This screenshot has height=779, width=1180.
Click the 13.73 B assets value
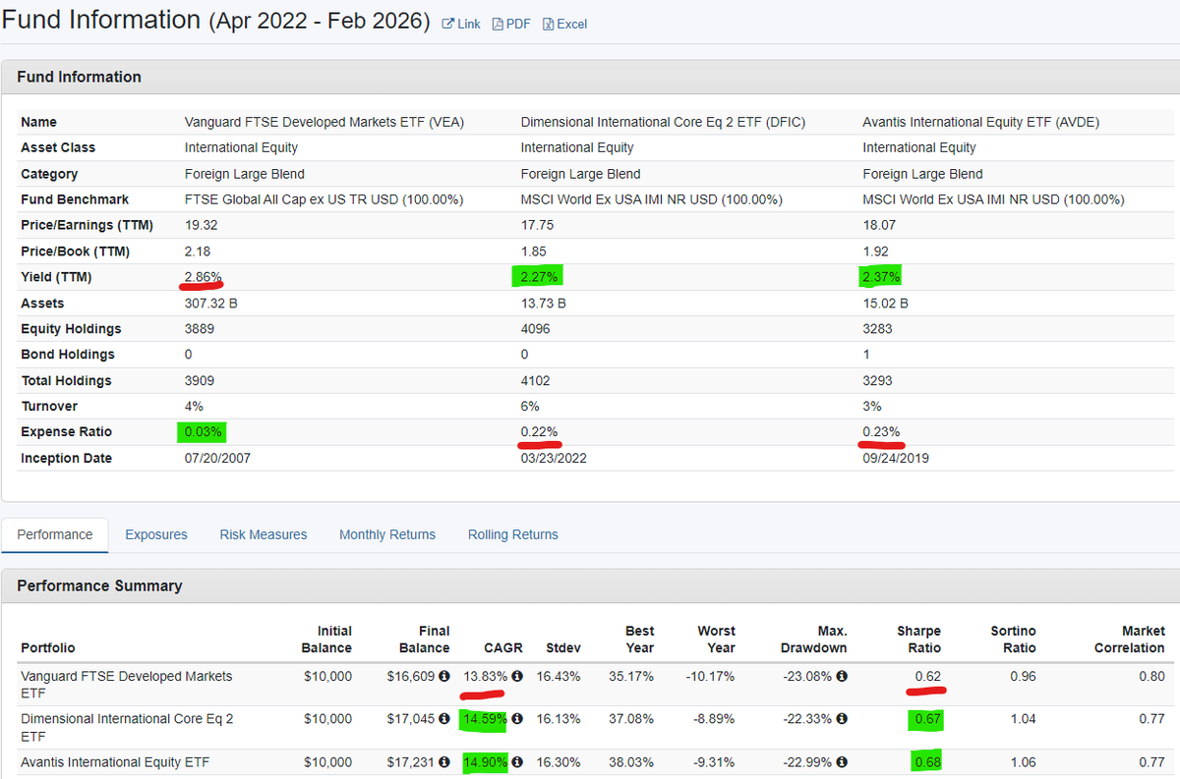(543, 304)
